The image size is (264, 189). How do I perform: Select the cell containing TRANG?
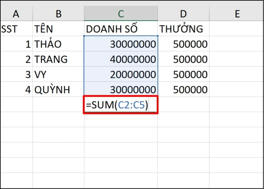pyautogui.click(x=58, y=59)
